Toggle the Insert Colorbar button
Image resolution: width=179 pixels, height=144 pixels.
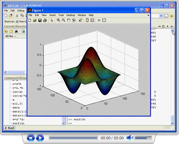tap(87, 20)
